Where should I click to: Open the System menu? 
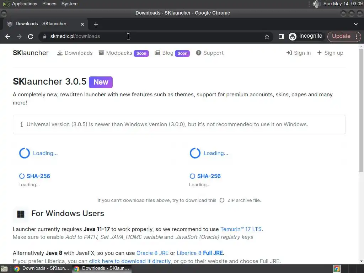[x=69, y=4]
